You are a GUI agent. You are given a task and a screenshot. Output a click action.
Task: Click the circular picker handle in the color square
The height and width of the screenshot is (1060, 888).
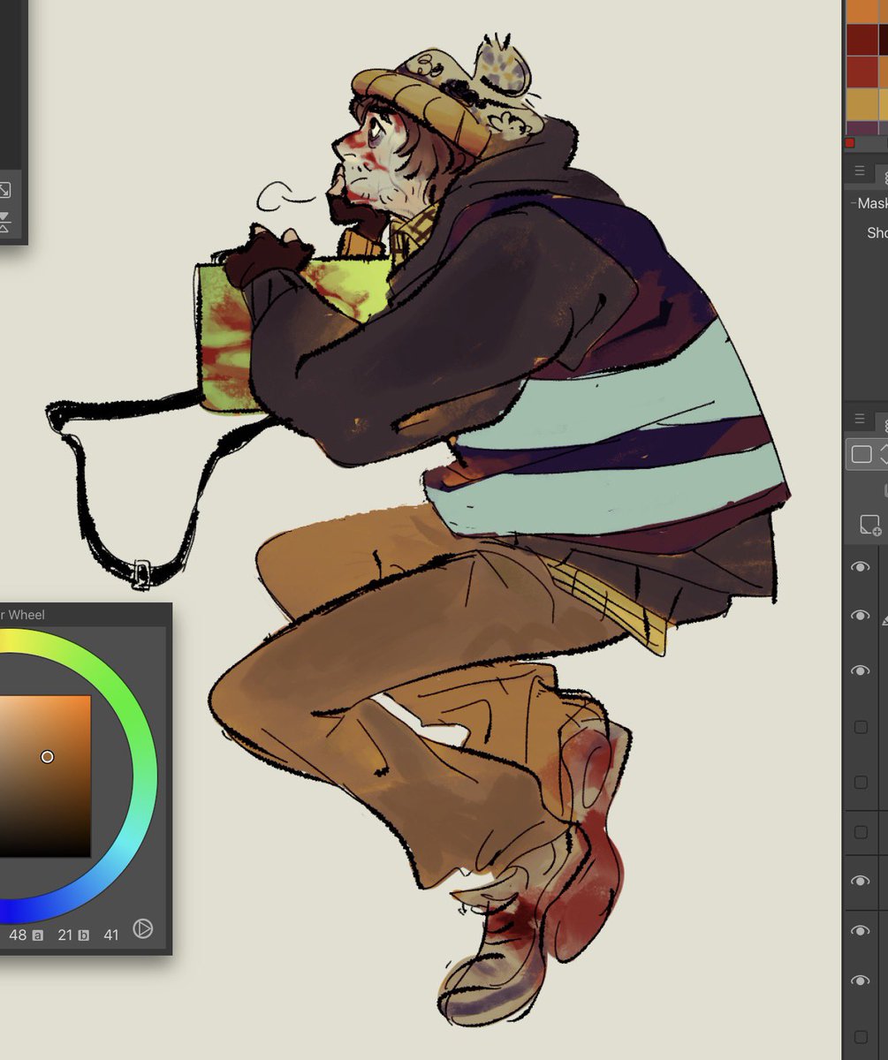tap(47, 757)
